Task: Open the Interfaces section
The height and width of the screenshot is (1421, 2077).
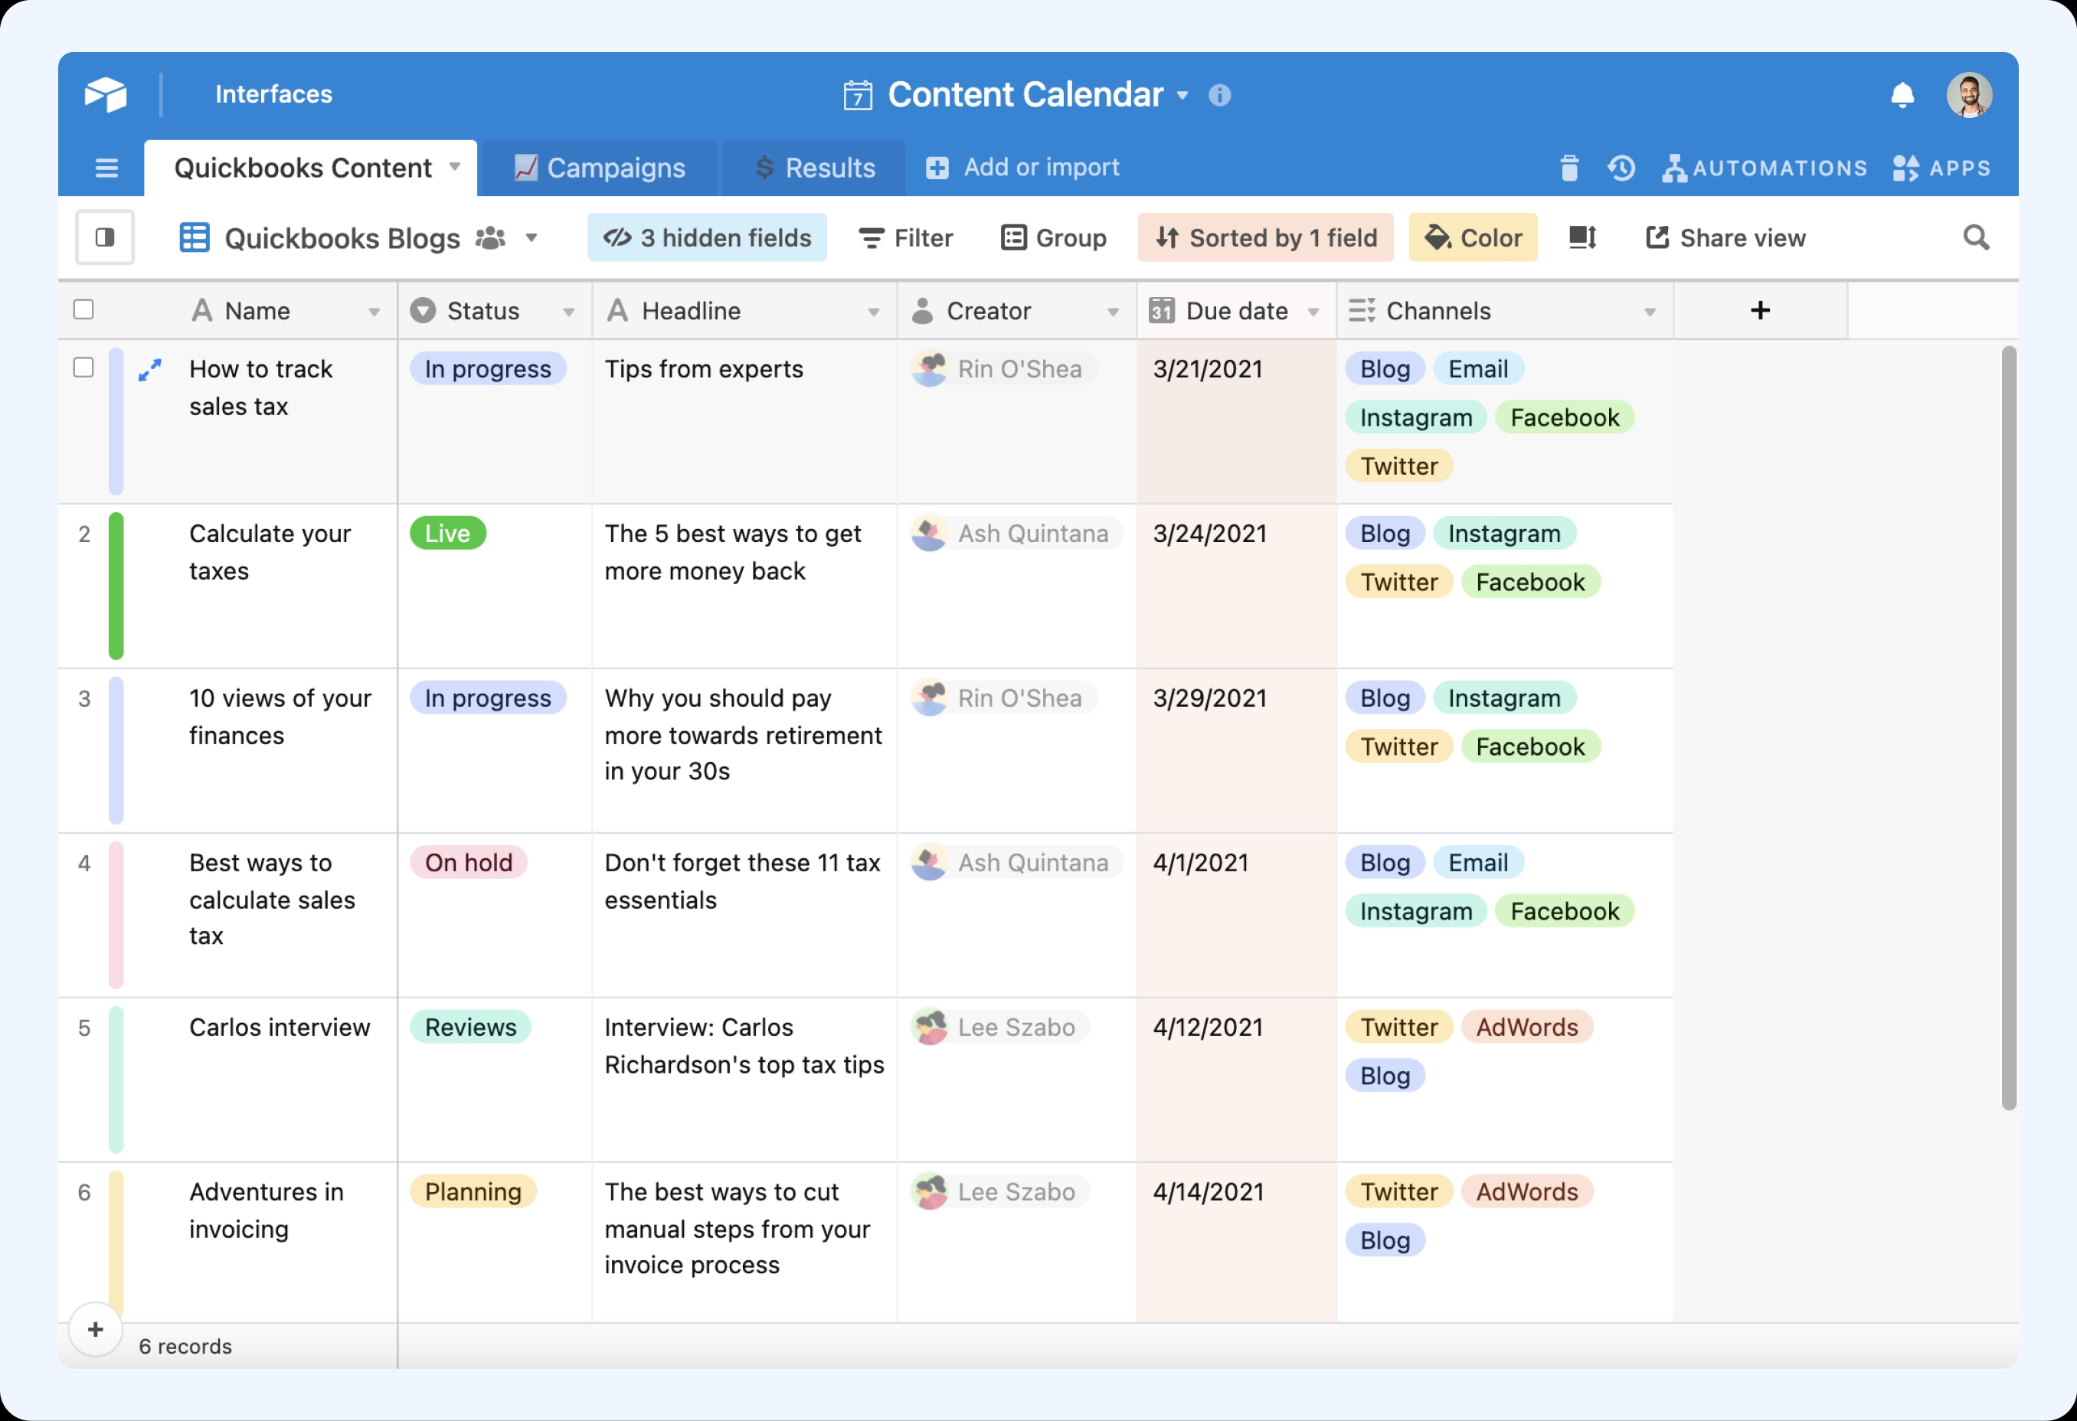Action: [273, 94]
